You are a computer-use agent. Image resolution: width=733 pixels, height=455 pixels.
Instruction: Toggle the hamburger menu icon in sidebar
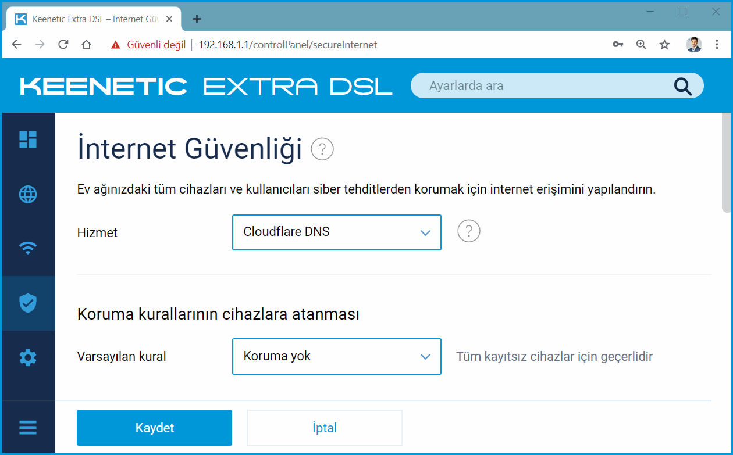(28, 428)
